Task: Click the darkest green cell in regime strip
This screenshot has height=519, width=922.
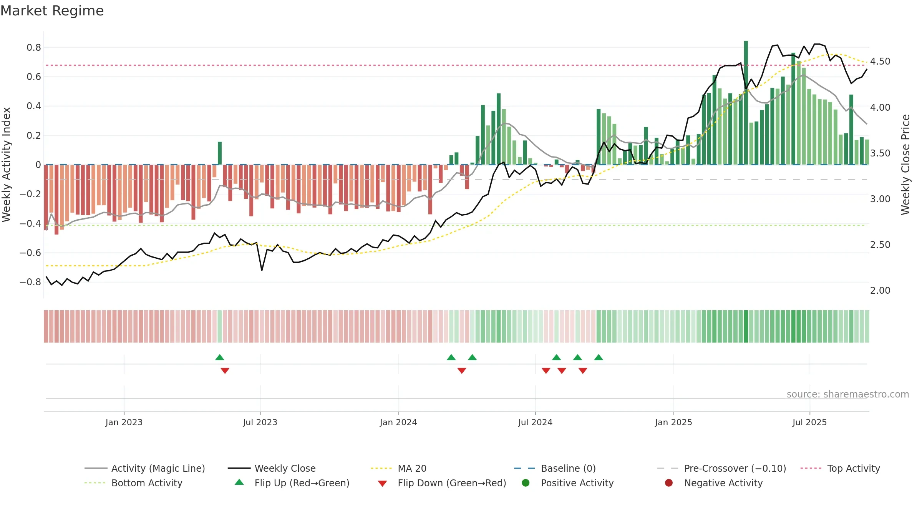Action: tap(746, 326)
